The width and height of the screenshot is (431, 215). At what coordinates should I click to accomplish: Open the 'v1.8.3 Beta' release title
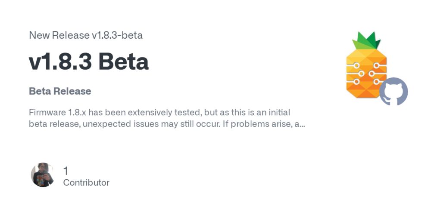coord(89,62)
